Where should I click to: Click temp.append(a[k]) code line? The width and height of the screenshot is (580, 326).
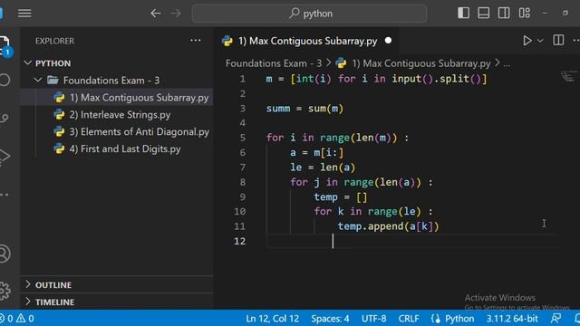388,226
